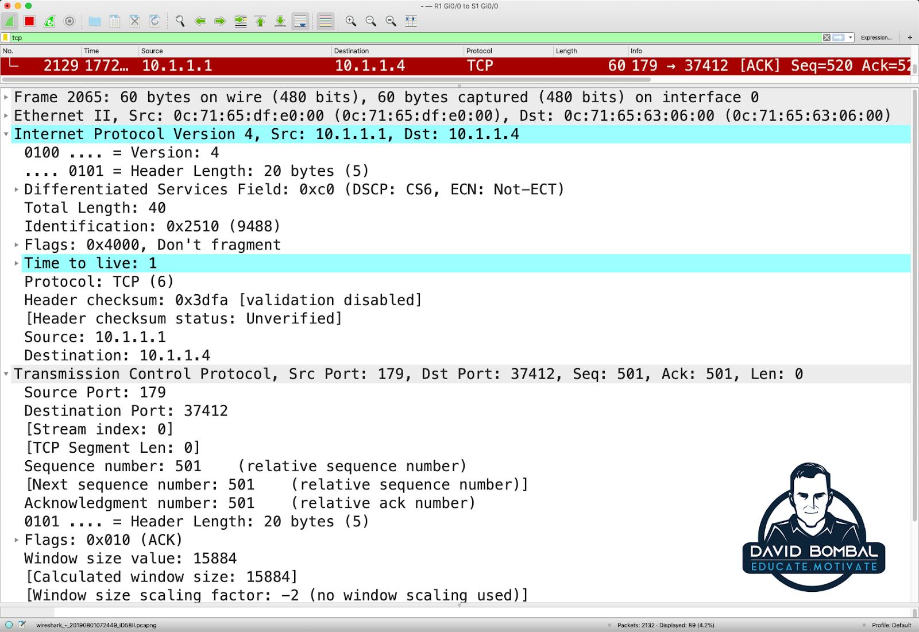Add a filter button with the plus sign
Viewport: 919px width, 632px height.
click(910, 37)
